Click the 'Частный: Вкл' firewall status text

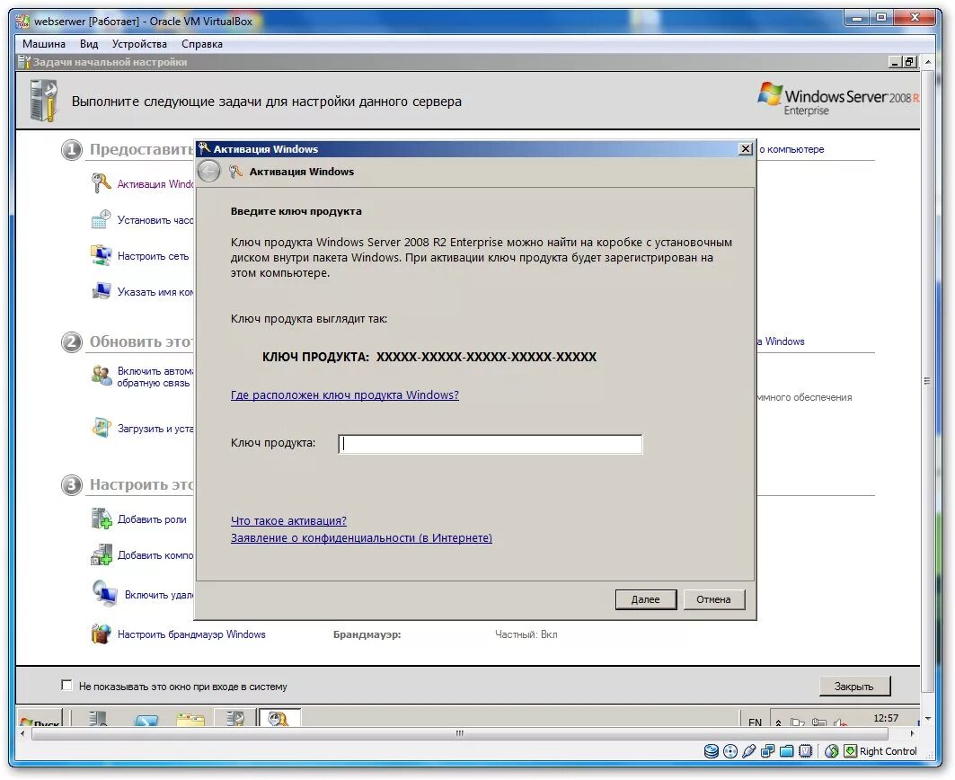click(x=526, y=634)
